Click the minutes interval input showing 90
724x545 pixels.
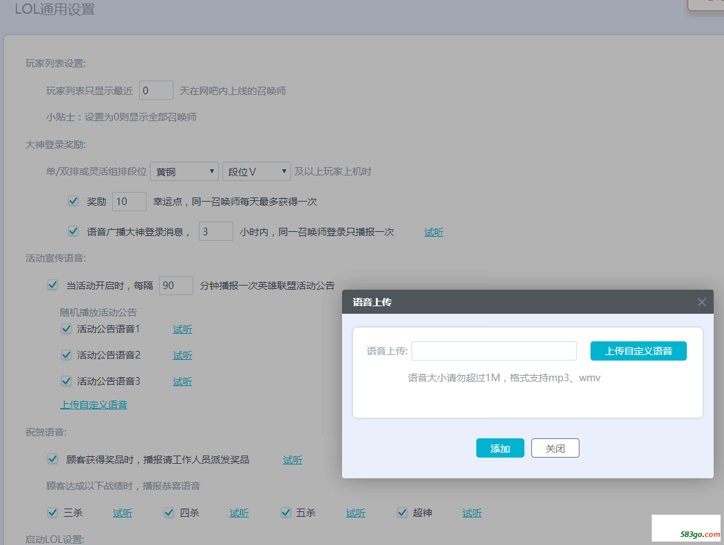click(176, 286)
